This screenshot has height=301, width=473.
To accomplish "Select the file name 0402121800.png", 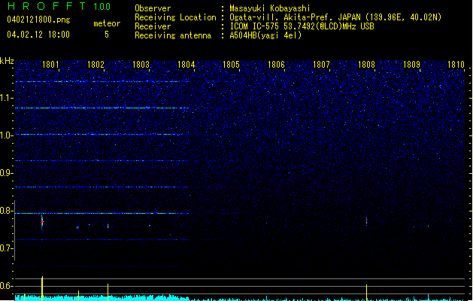I will 38,20.
